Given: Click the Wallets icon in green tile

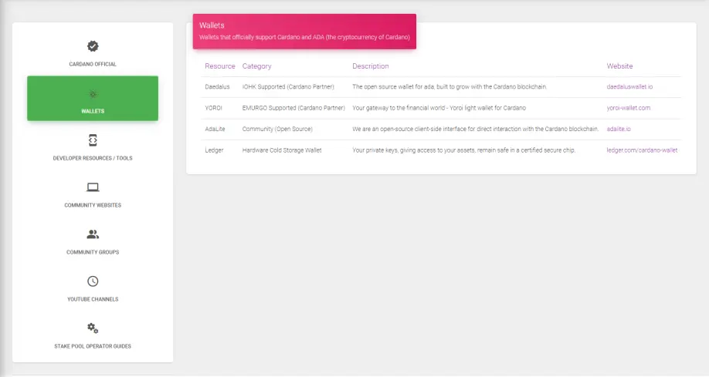Looking at the screenshot, I should [x=93, y=94].
